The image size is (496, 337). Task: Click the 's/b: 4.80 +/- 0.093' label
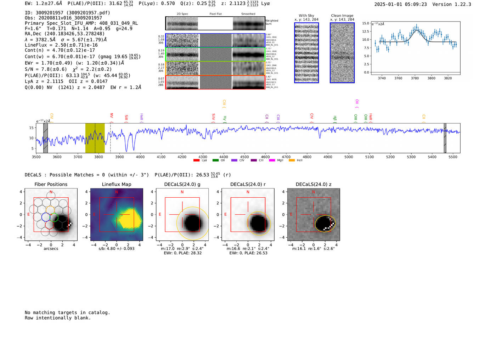click(117, 249)
